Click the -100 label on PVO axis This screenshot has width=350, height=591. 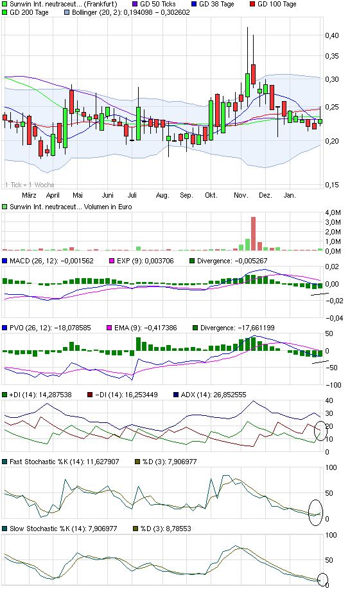coord(333,385)
